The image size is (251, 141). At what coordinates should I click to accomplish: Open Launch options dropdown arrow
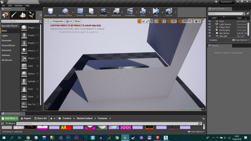176,12
